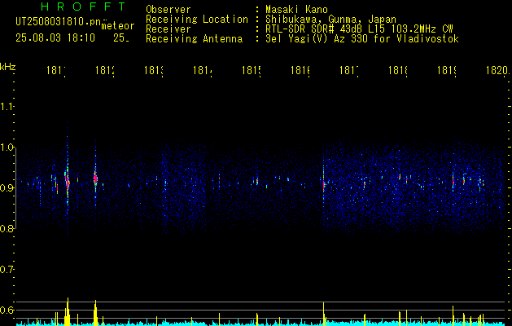Click the Receiving Location label
512x326 pixels.
197,20
